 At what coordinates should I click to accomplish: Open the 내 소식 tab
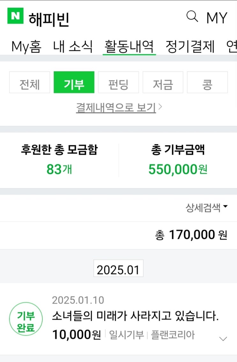(x=73, y=47)
